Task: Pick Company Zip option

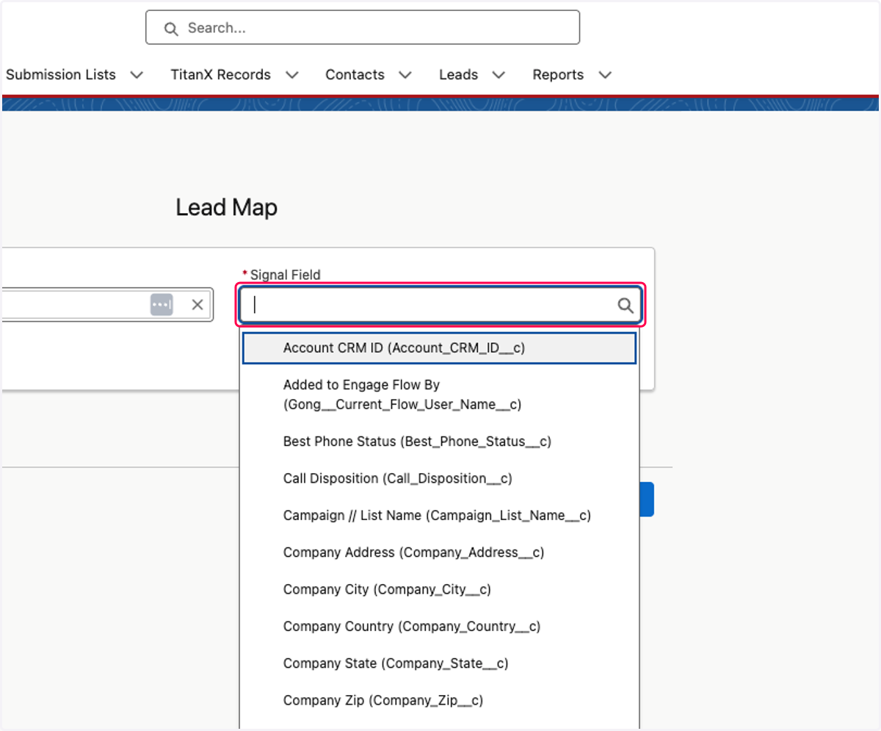Action: tap(439, 700)
